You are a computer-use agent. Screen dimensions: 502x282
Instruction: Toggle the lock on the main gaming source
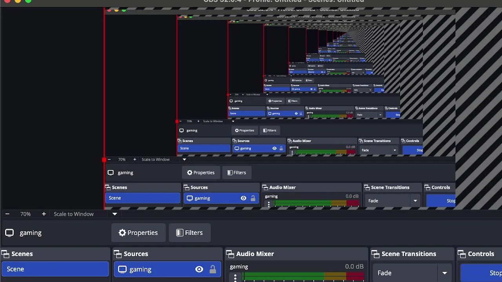click(213, 269)
